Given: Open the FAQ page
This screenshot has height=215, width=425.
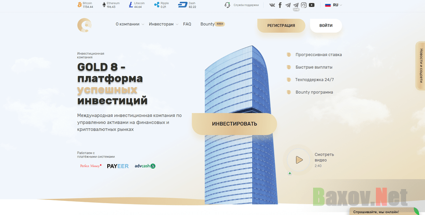Looking at the screenshot, I should (x=187, y=24).
